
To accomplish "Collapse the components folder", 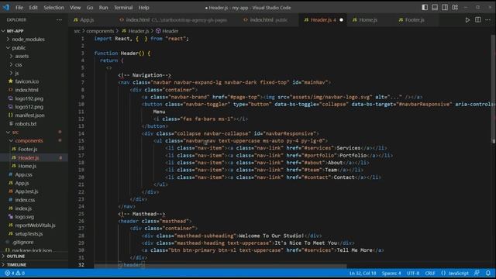I will point(34,141).
